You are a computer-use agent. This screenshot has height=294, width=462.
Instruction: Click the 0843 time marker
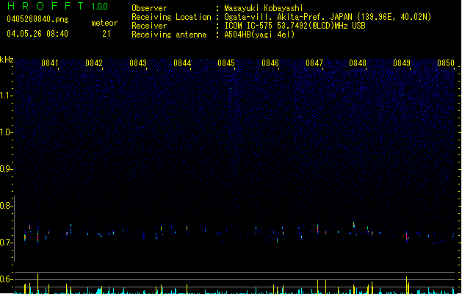pos(138,63)
